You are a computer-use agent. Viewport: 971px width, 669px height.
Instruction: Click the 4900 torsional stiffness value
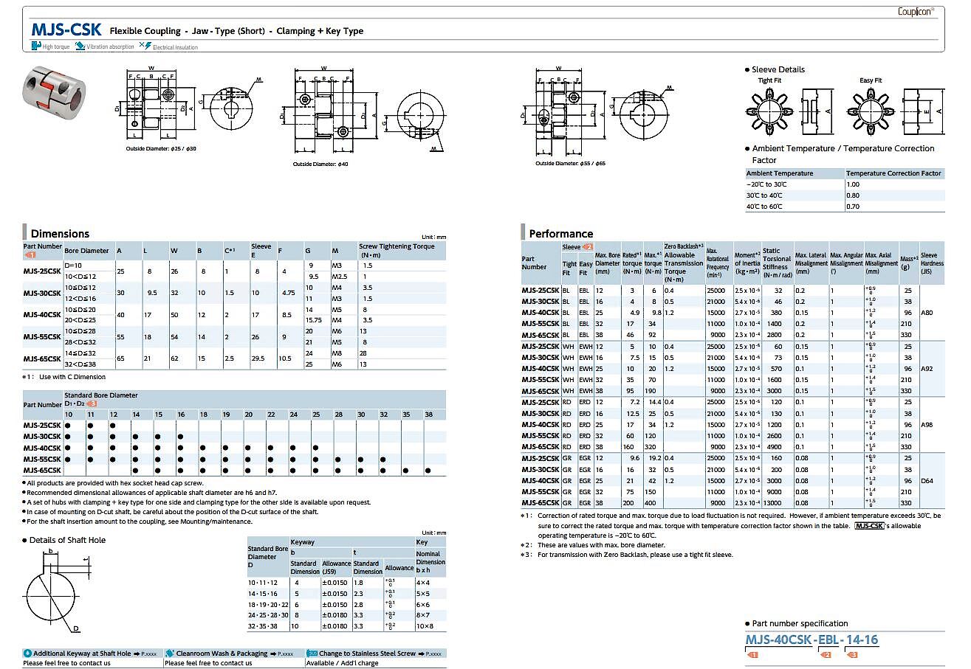point(775,446)
